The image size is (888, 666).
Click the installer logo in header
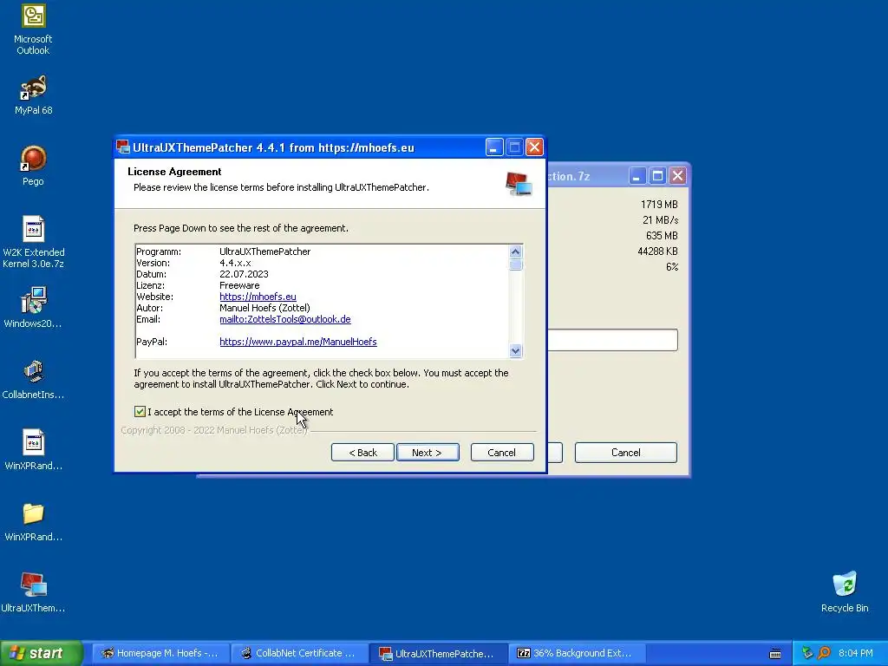coord(519,184)
